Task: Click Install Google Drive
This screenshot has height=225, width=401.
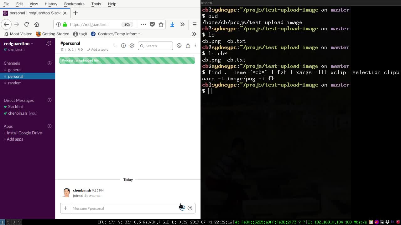Action: click(23, 133)
